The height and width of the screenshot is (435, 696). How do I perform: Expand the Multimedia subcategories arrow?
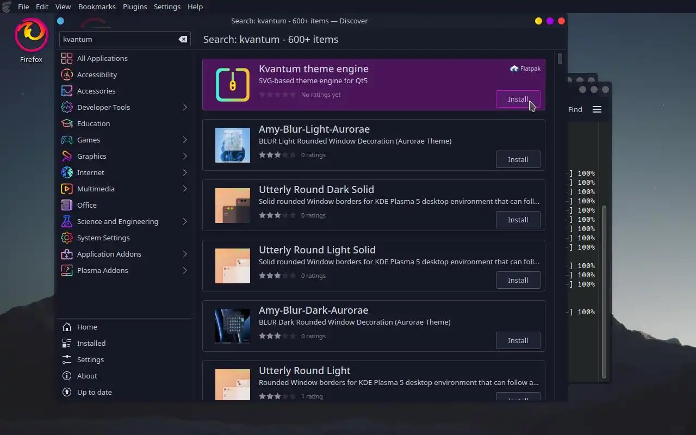(x=185, y=189)
